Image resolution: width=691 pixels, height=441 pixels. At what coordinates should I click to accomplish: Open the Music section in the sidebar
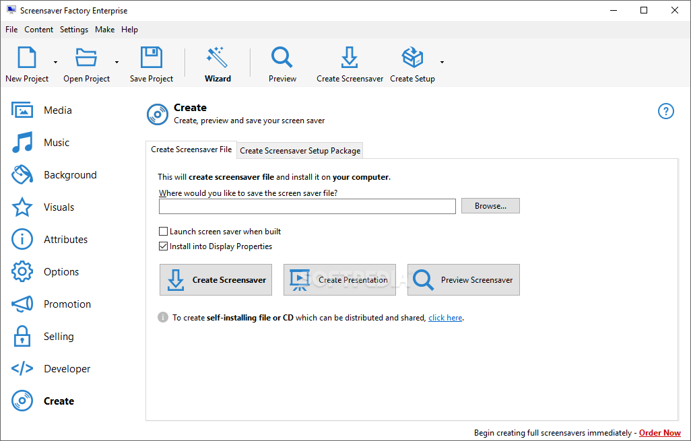(40, 142)
